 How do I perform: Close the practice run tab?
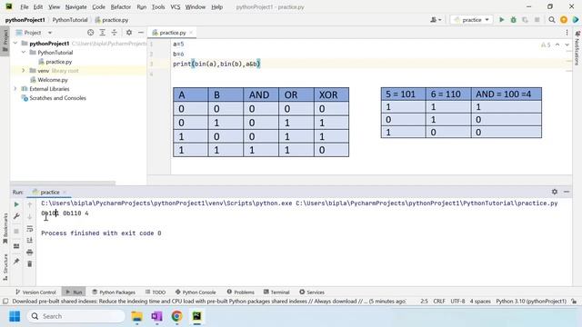coord(65,192)
